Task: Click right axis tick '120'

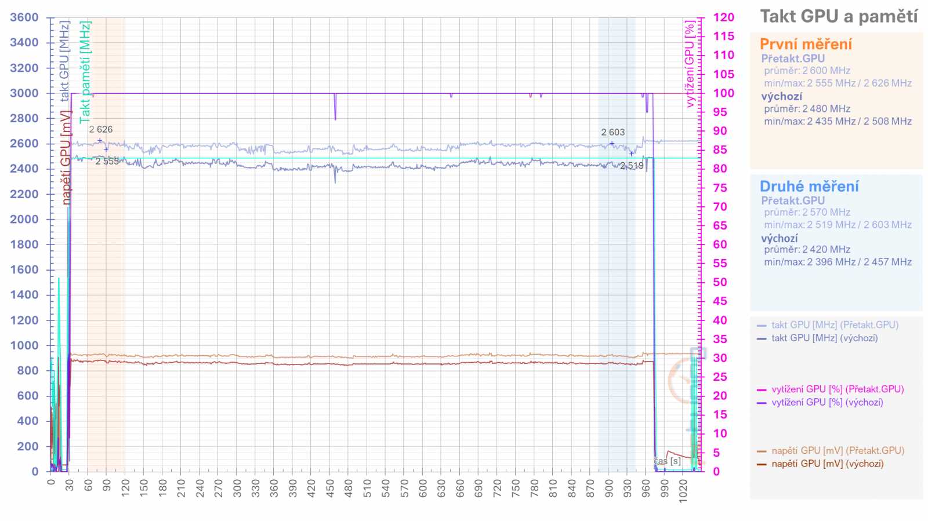Action: click(724, 17)
